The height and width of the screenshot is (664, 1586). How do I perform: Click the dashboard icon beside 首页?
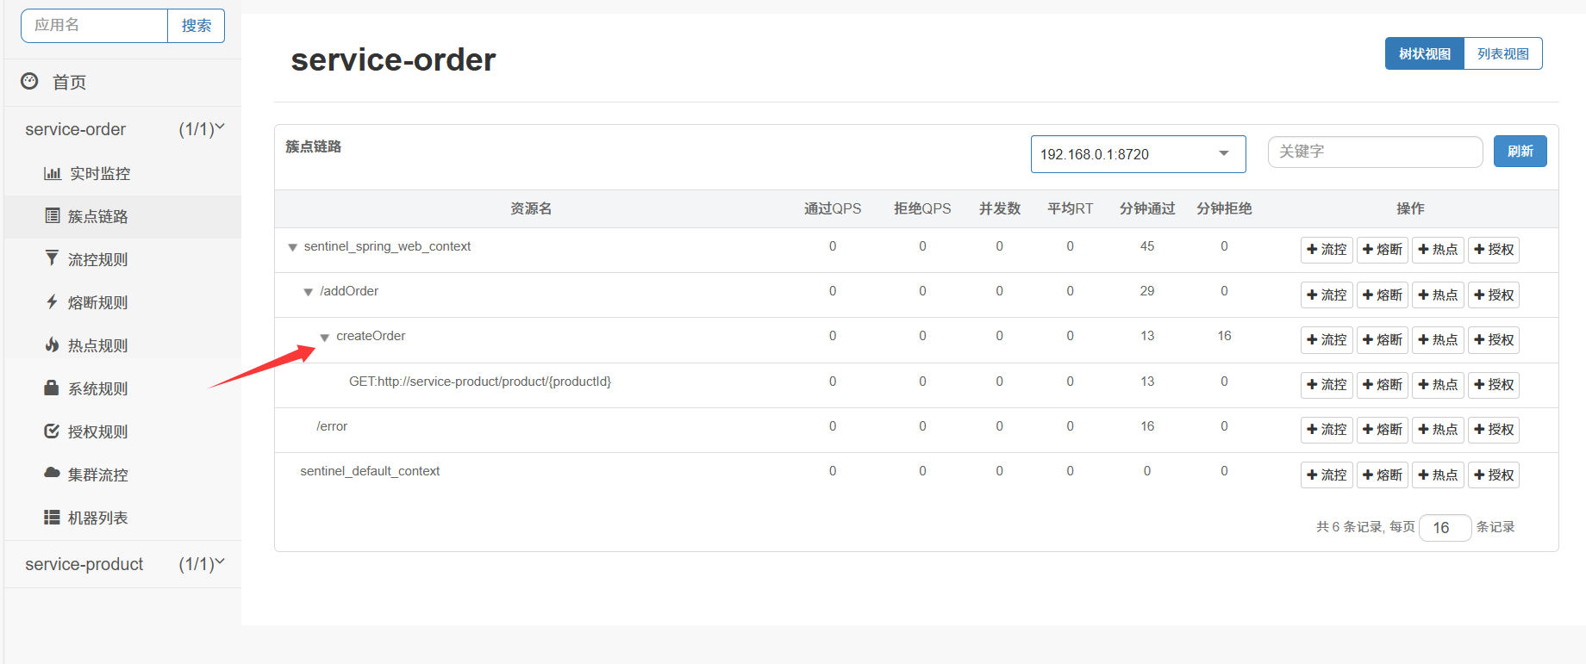[x=29, y=81]
